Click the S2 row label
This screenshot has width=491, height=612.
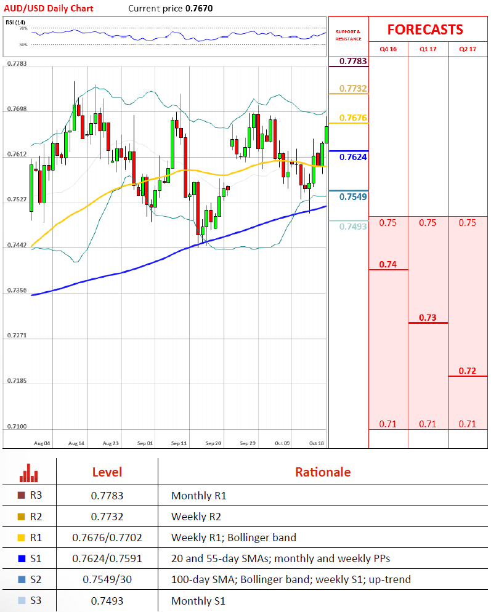tap(36, 579)
